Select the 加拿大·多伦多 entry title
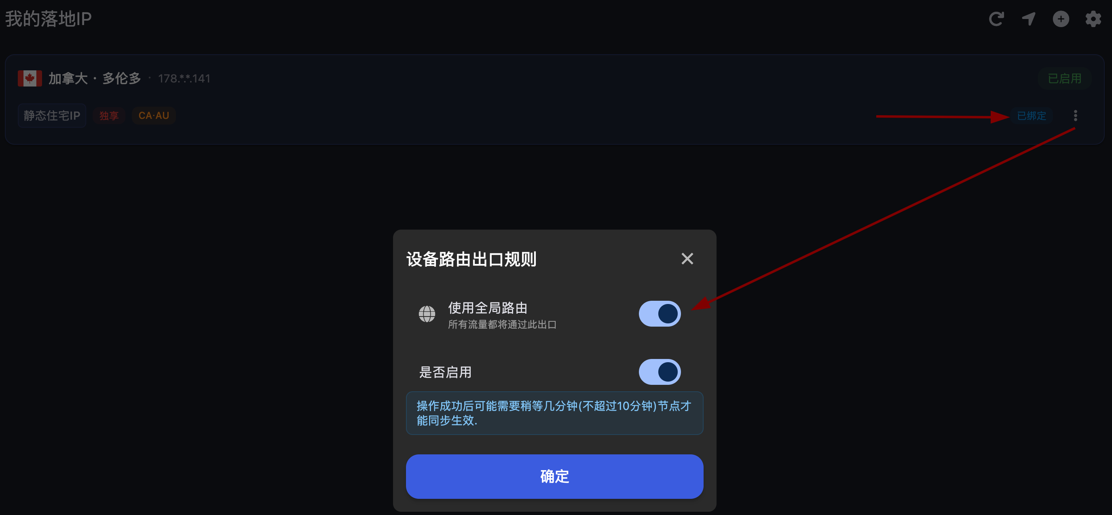Viewport: 1112px width, 515px height. [95, 78]
